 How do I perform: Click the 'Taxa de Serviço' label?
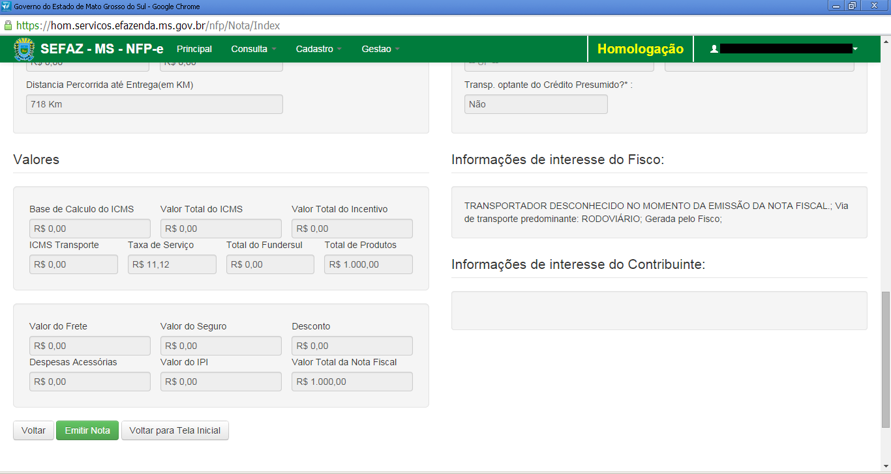161,245
